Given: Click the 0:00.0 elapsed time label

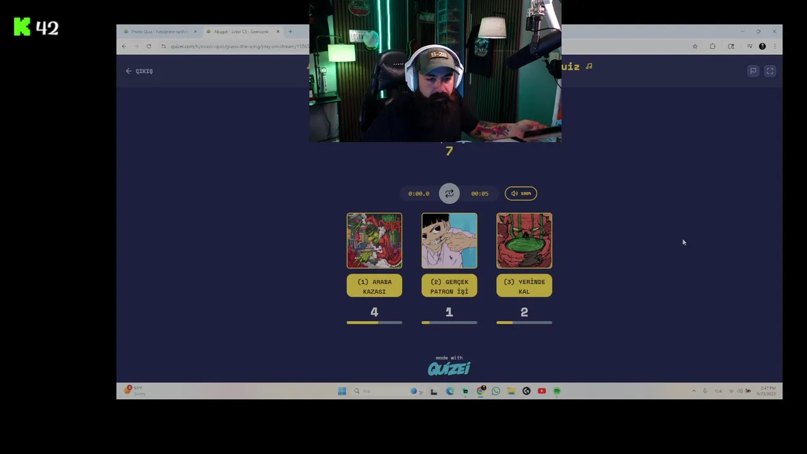Looking at the screenshot, I should (x=419, y=194).
